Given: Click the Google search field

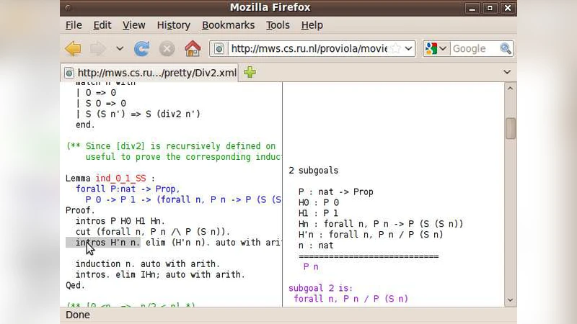Looking at the screenshot, I should (475, 48).
